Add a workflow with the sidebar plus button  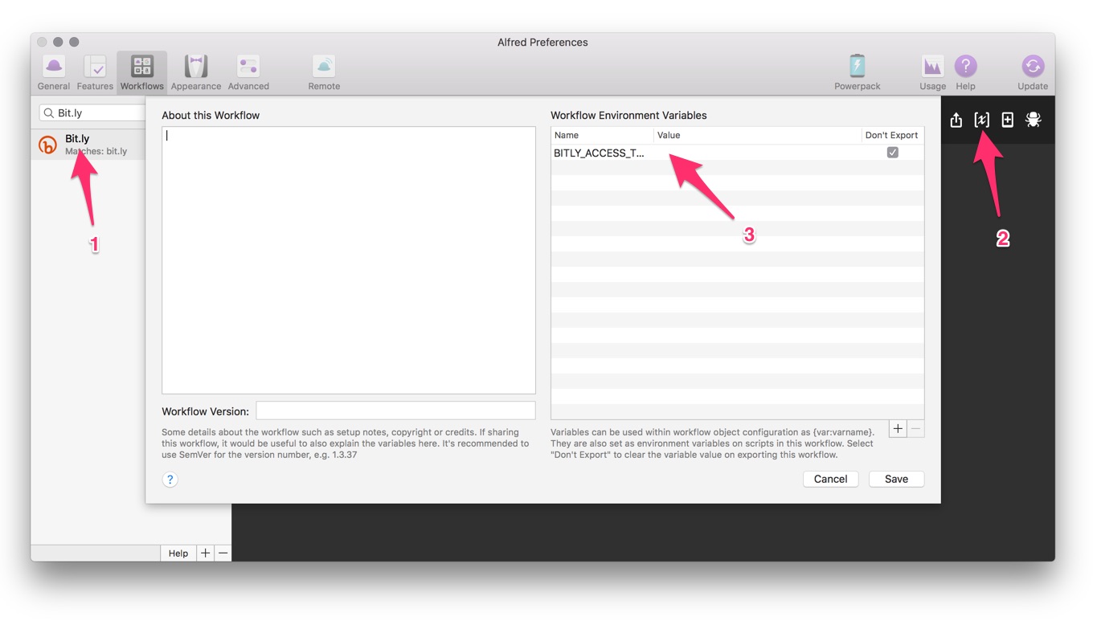click(206, 553)
